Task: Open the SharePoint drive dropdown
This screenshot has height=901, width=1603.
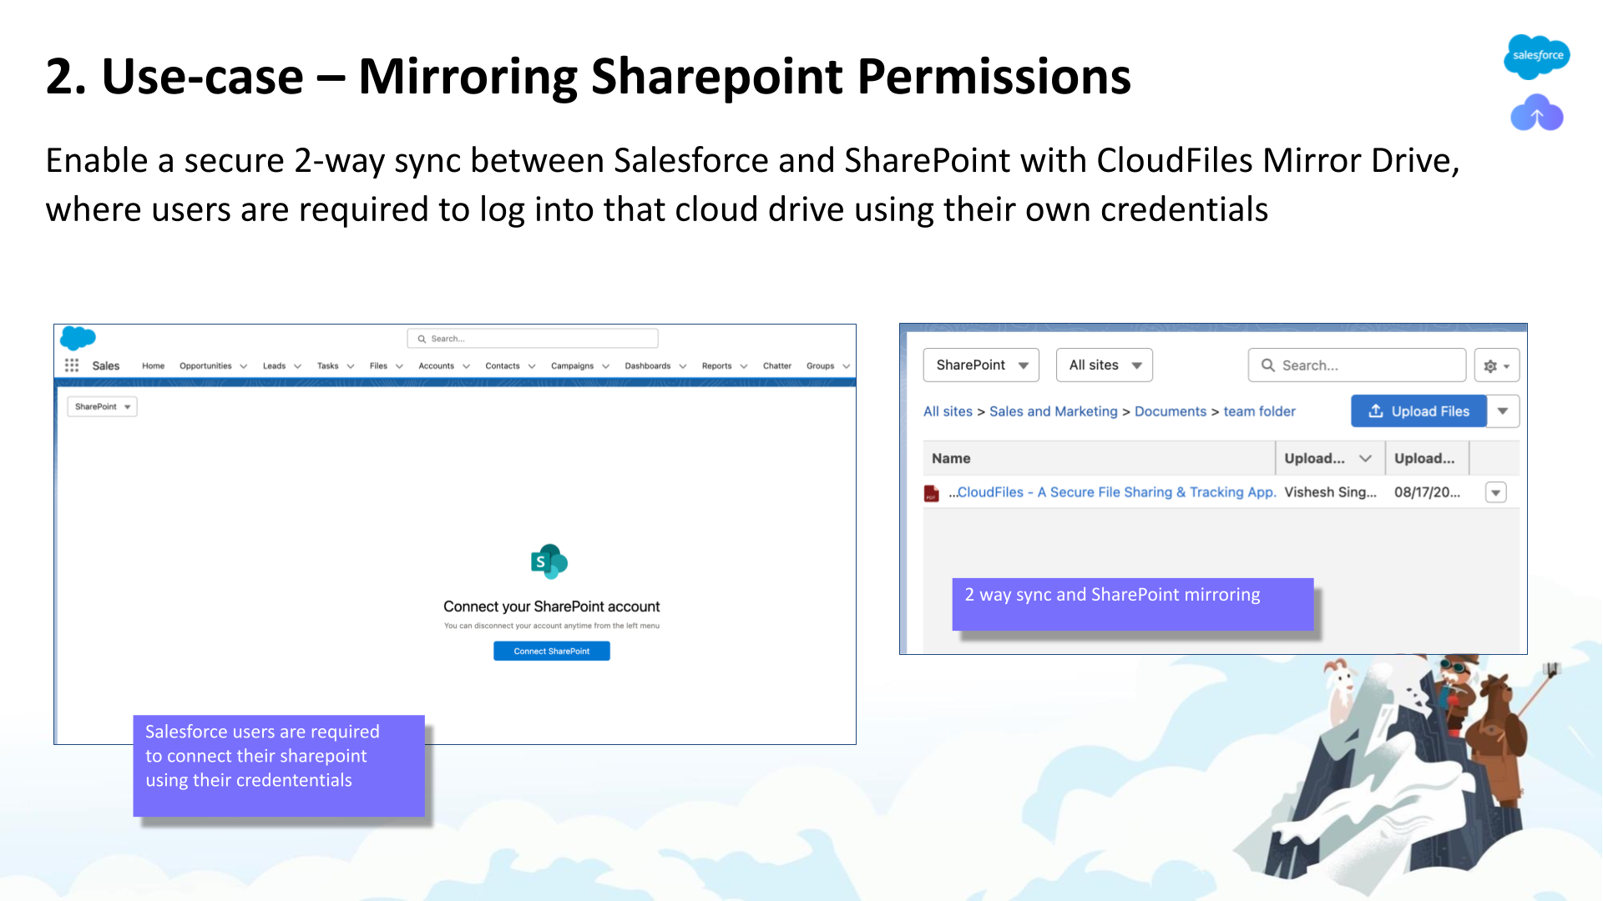Action: tap(981, 365)
